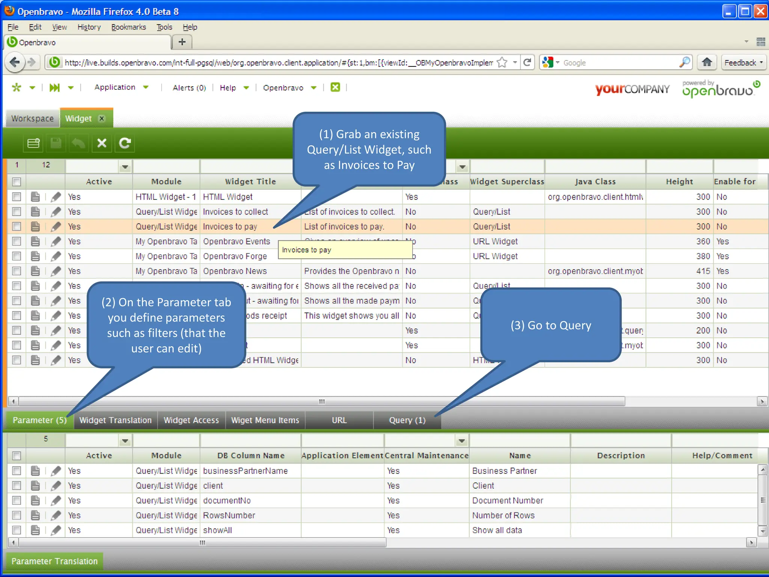769x577 pixels.
Task: Open form view for client parameter row
Action: [x=35, y=486]
